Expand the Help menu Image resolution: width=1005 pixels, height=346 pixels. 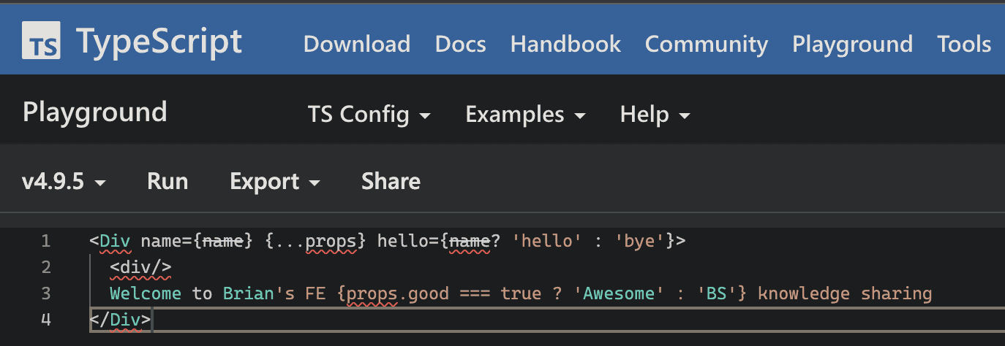pos(655,115)
